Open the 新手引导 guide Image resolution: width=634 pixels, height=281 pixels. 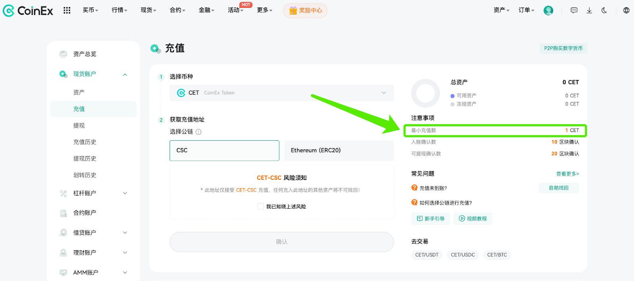pos(431,219)
